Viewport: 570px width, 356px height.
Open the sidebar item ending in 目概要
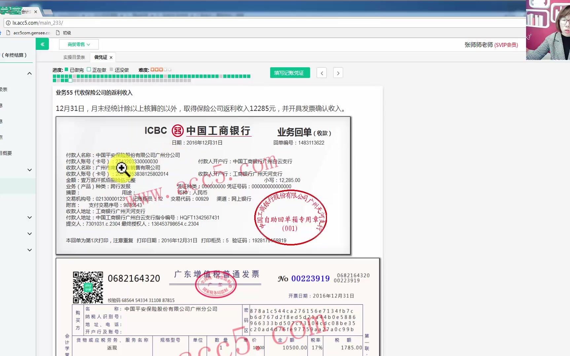click(x=6, y=153)
